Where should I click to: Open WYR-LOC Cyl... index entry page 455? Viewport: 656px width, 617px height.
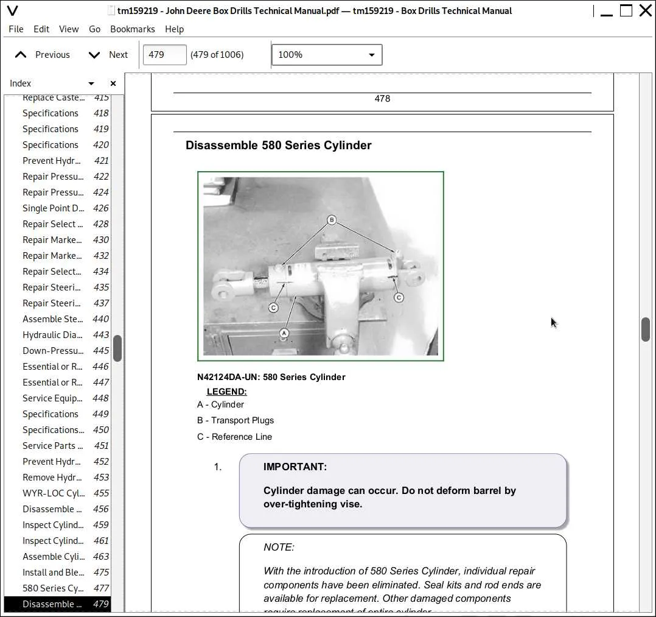[65, 493]
